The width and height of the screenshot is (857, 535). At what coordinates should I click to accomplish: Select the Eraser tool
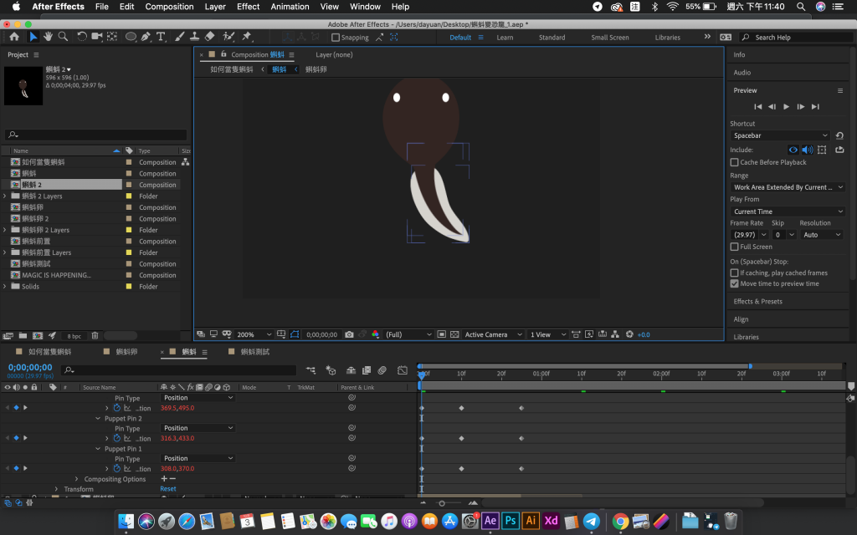pyautogui.click(x=209, y=37)
